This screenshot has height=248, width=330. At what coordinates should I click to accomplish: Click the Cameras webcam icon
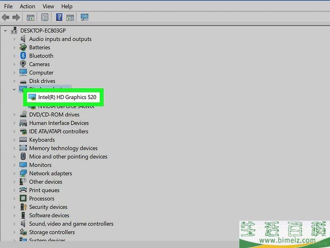pyautogui.click(x=23, y=64)
